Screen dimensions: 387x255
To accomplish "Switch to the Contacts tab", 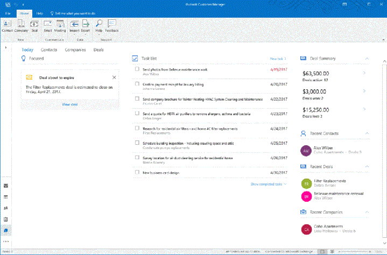I will tap(49, 50).
